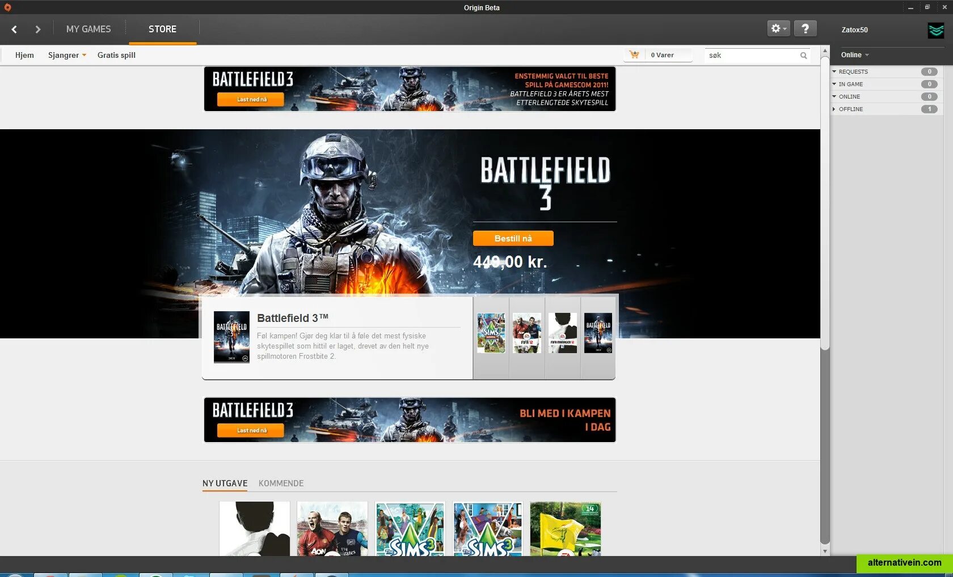
Task: Open the Battlefield 3 box art thumbnail
Action: (231, 337)
